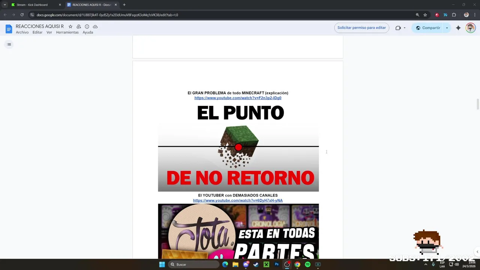Viewport: 480px width, 270px height.
Task: Open the Archivo menu
Action: tap(22, 32)
